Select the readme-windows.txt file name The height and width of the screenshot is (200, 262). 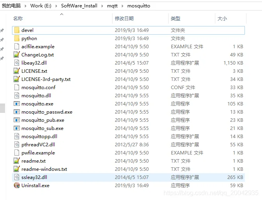coord(44,169)
